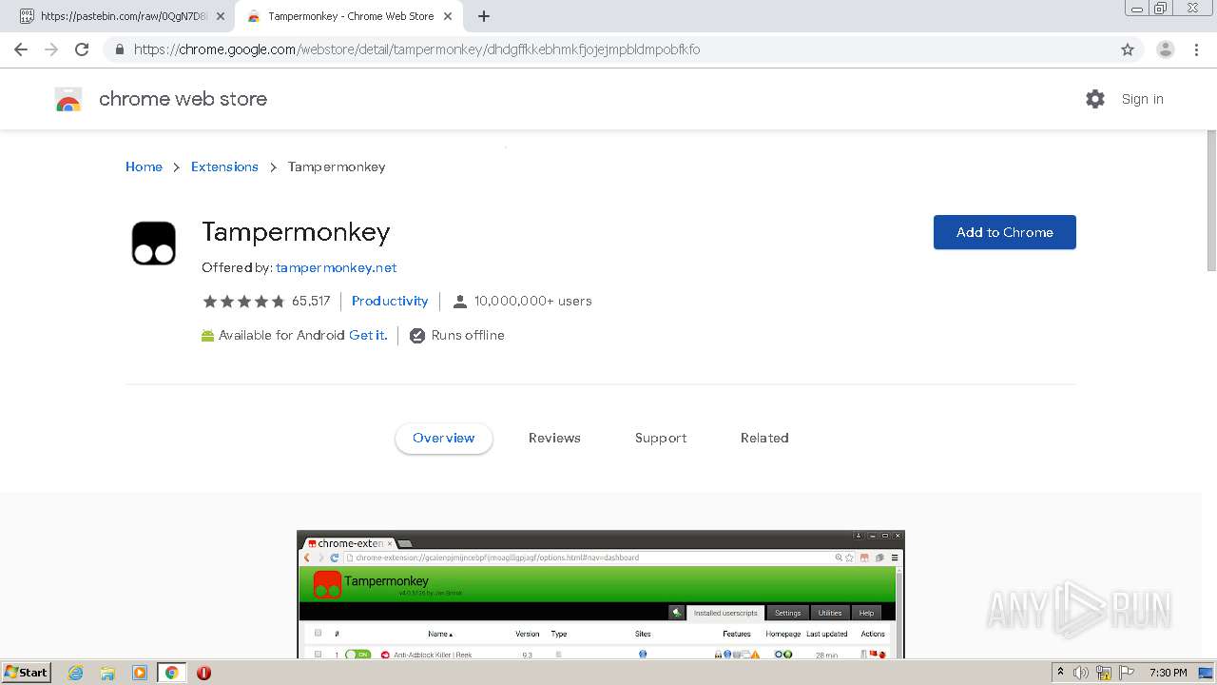The width and height of the screenshot is (1217, 685).
Task: Click the page vertical scrollbar
Action: click(1211, 200)
